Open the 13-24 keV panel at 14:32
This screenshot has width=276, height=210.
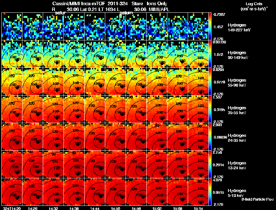click(x=53, y=164)
